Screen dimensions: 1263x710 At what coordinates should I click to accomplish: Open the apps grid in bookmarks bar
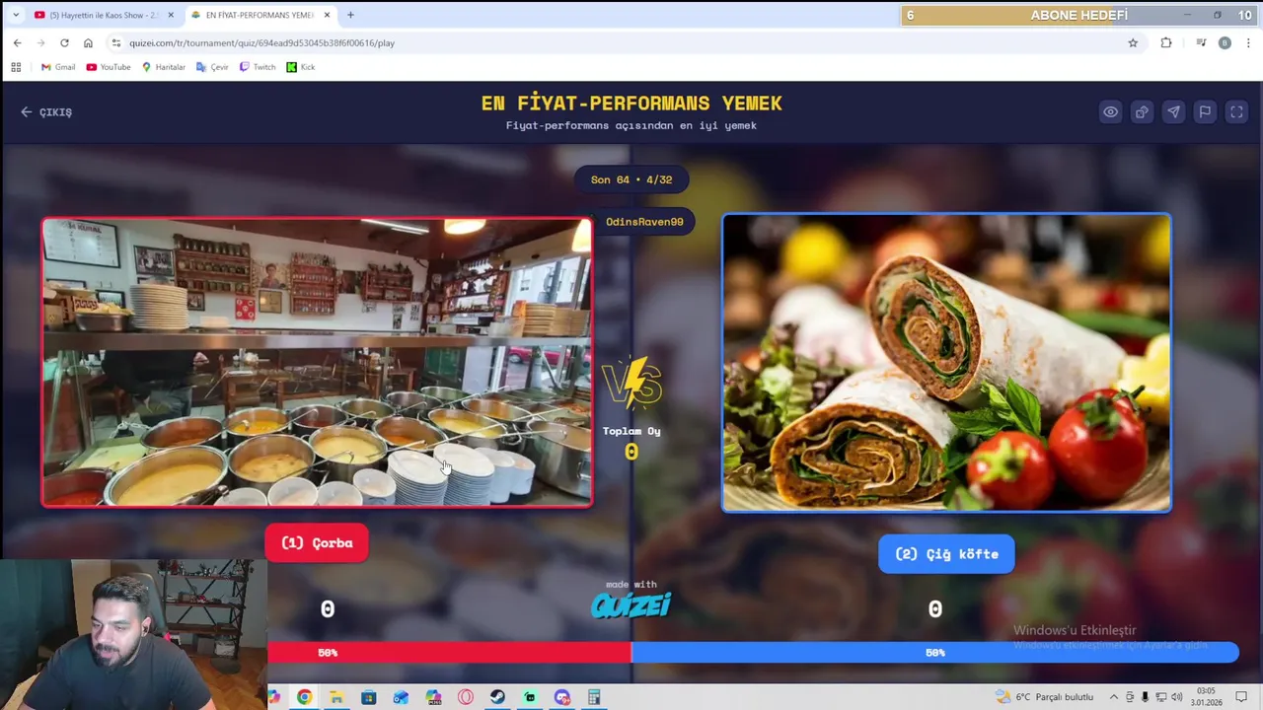(16, 67)
